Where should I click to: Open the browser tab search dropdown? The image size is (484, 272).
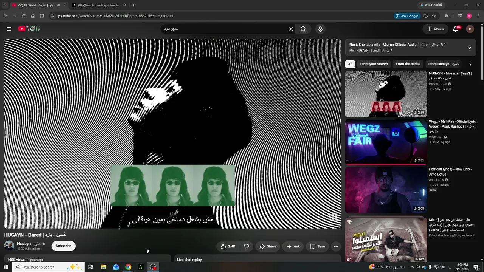[x=5, y=5]
